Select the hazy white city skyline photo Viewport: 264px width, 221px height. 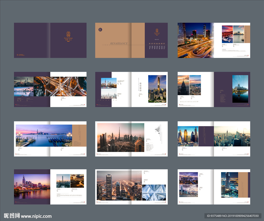109,94
